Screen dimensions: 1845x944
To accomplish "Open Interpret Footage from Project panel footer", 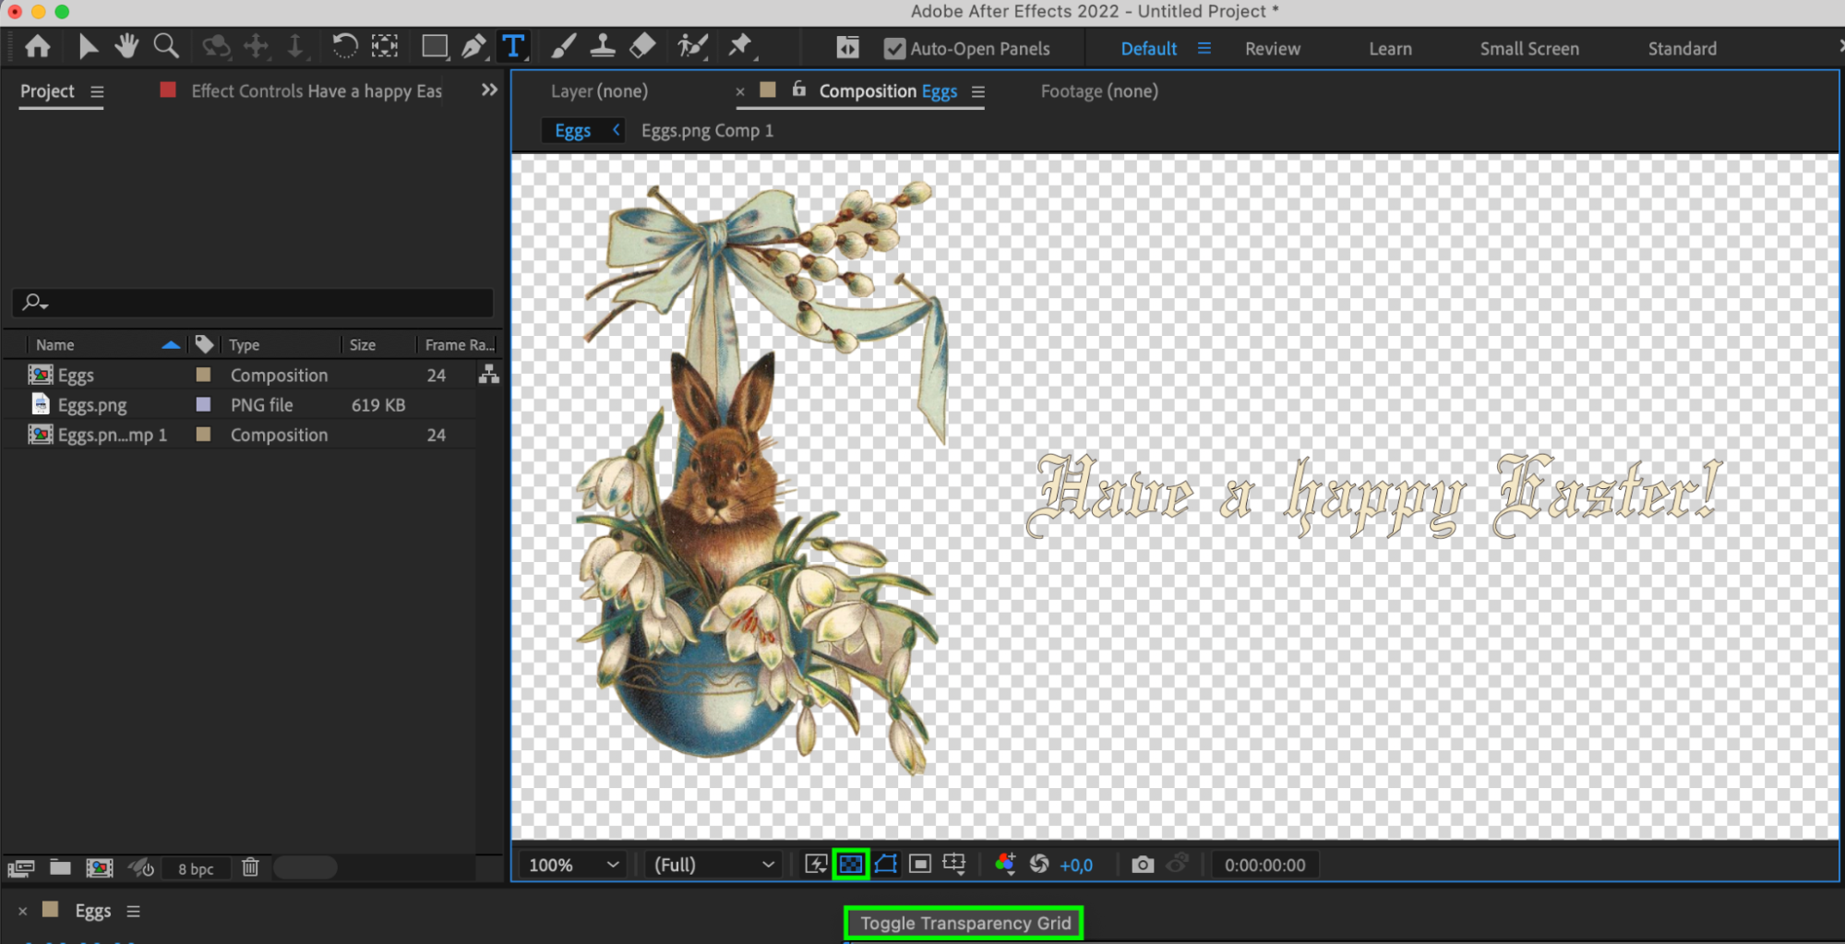I will pyautogui.click(x=20, y=867).
